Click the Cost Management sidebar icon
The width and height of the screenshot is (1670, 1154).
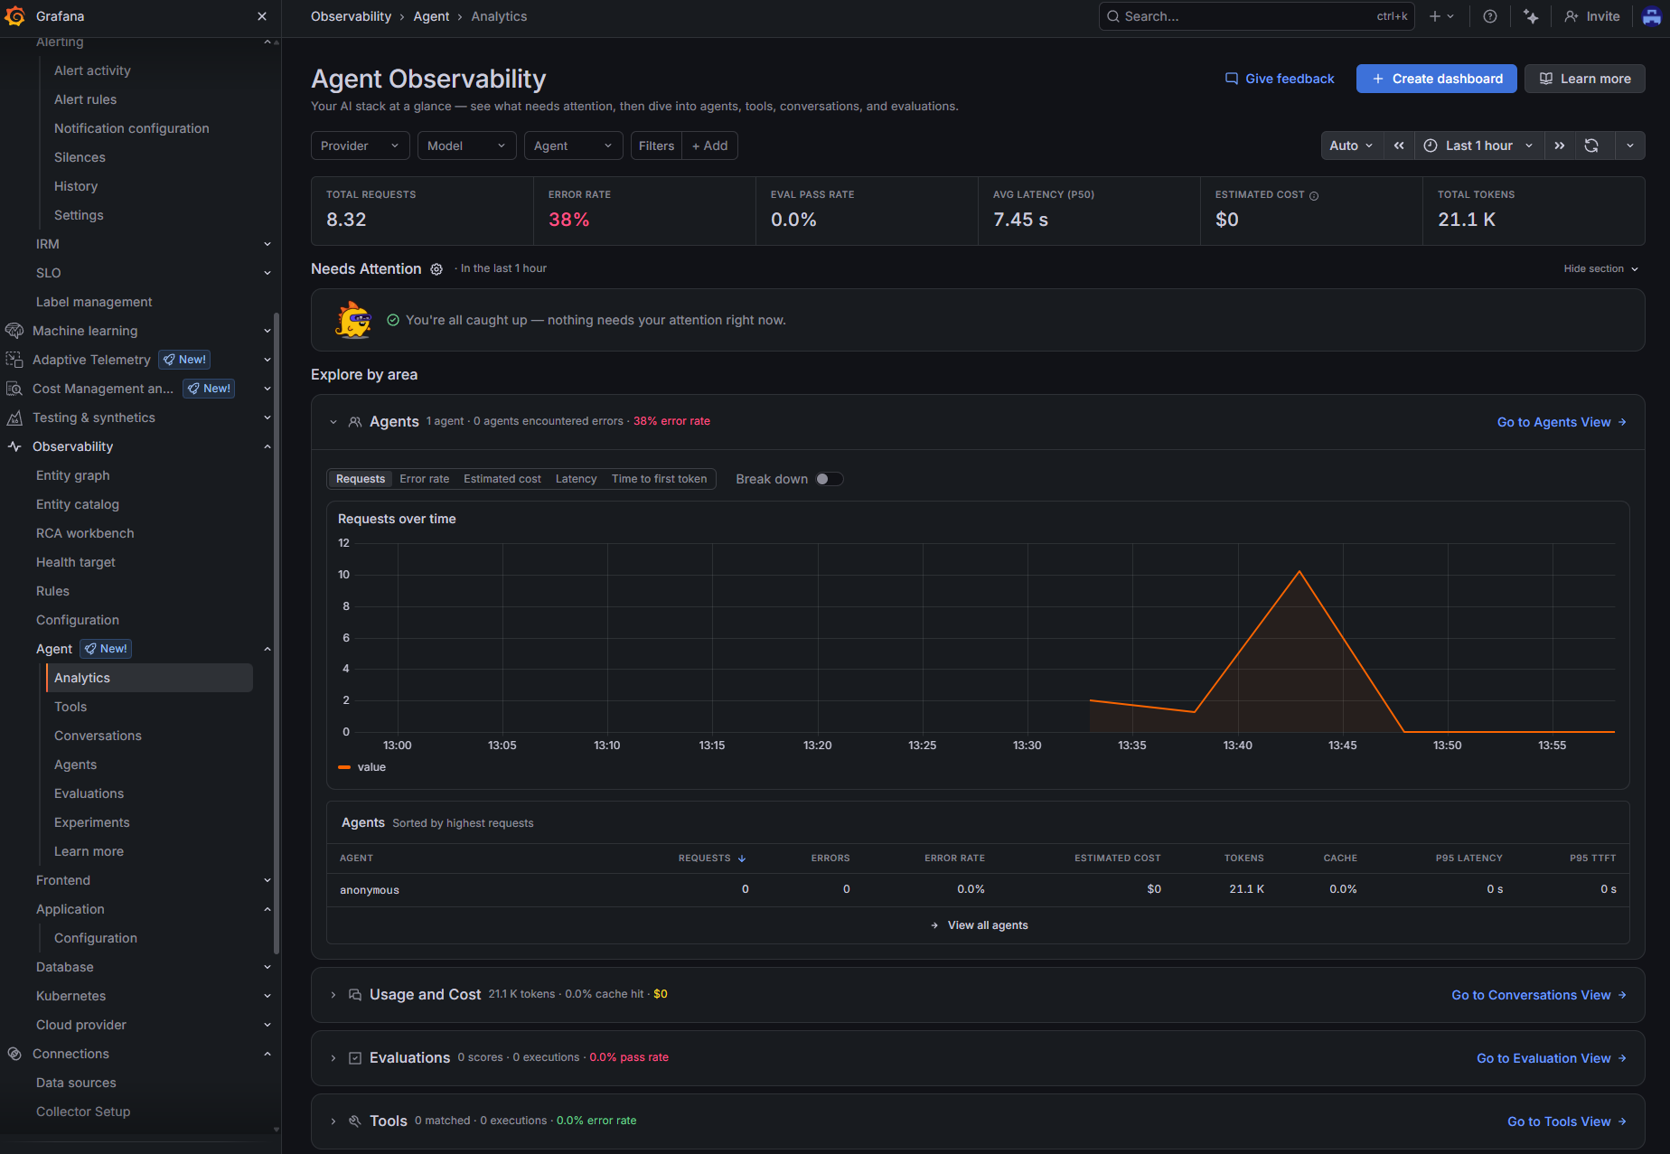tap(14, 389)
